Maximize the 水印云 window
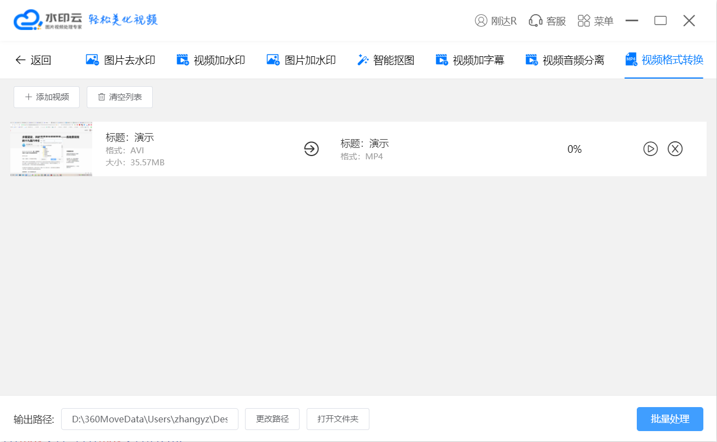Image resolution: width=717 pixels, height=442 pixels. point(660,21)
